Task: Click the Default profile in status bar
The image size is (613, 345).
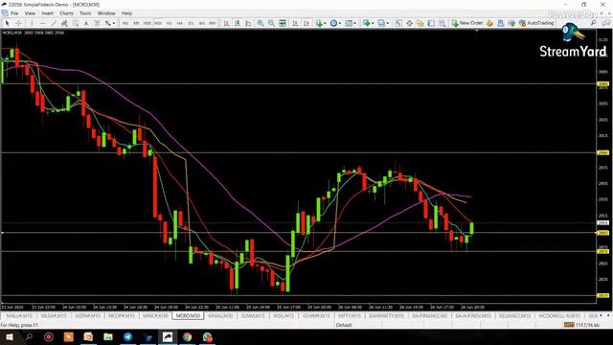Action: pos(344,325)
